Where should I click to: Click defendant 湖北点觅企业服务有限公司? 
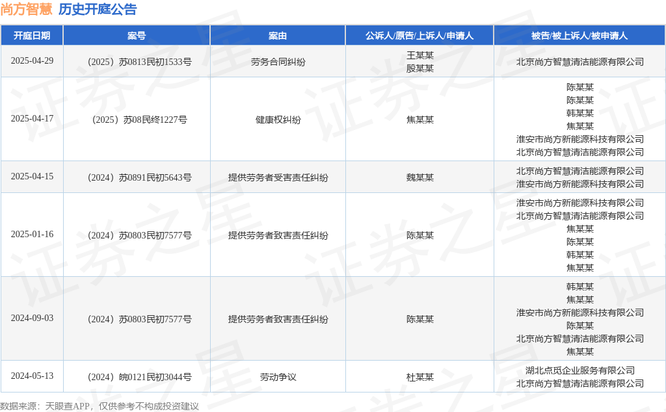click(579, 370)
